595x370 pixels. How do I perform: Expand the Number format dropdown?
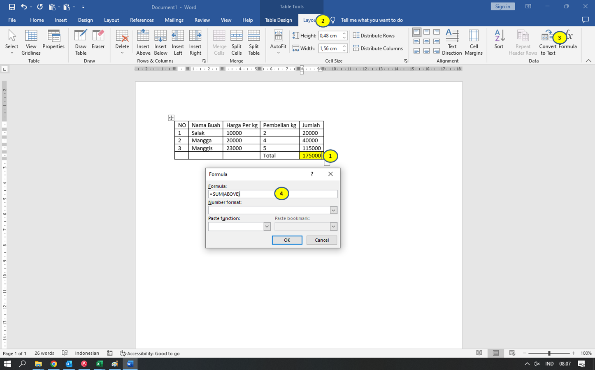pyautogui.click(x=333, y=210)
